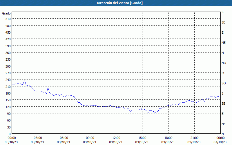Click the 'E' compass label on the 450 gridline
This screenshot has width=232, height=145.
[222, 32]
